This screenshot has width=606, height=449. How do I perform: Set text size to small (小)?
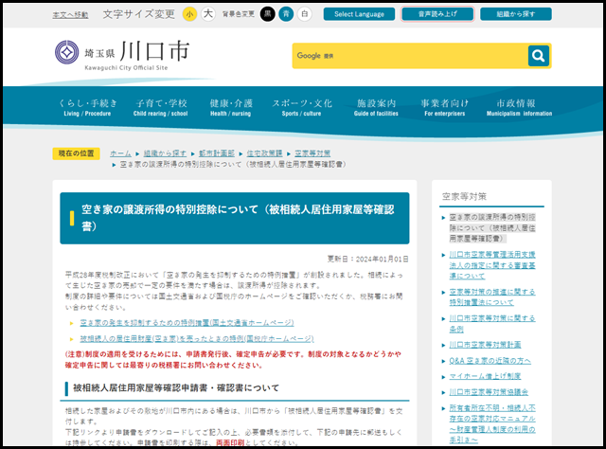[189, 14]
